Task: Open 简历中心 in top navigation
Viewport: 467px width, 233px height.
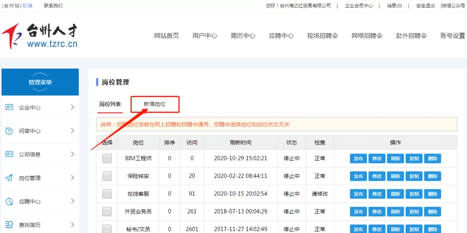Action: pyautogui.click(x=243, y=36)
